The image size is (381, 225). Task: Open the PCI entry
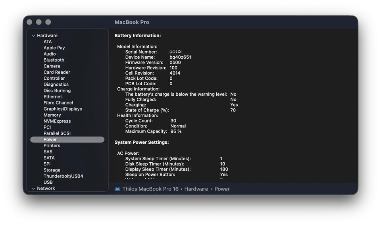coord(47,127)
